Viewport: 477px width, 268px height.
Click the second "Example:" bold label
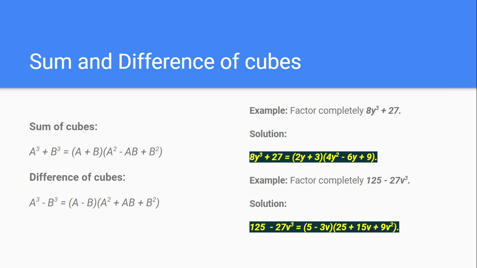(x=269, y=180)
